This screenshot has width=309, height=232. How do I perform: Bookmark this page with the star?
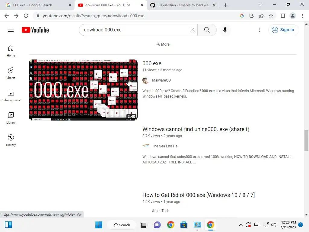(x=271, y=16)
